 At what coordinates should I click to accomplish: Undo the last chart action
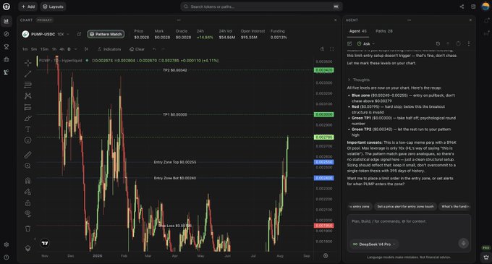(x=154, y=49)
